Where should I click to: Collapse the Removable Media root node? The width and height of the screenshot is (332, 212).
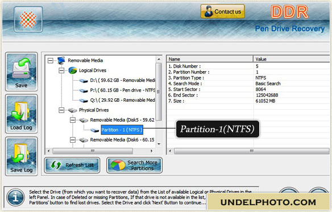51,61
